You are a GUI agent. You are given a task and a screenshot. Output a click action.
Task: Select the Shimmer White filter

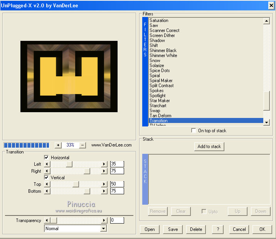click(x=163, y=56)
